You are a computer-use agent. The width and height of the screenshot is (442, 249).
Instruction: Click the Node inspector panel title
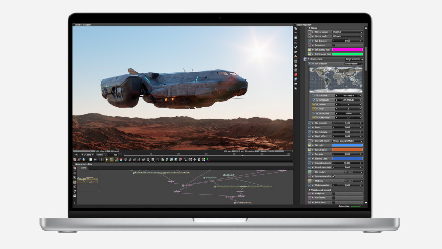(304, 25)
